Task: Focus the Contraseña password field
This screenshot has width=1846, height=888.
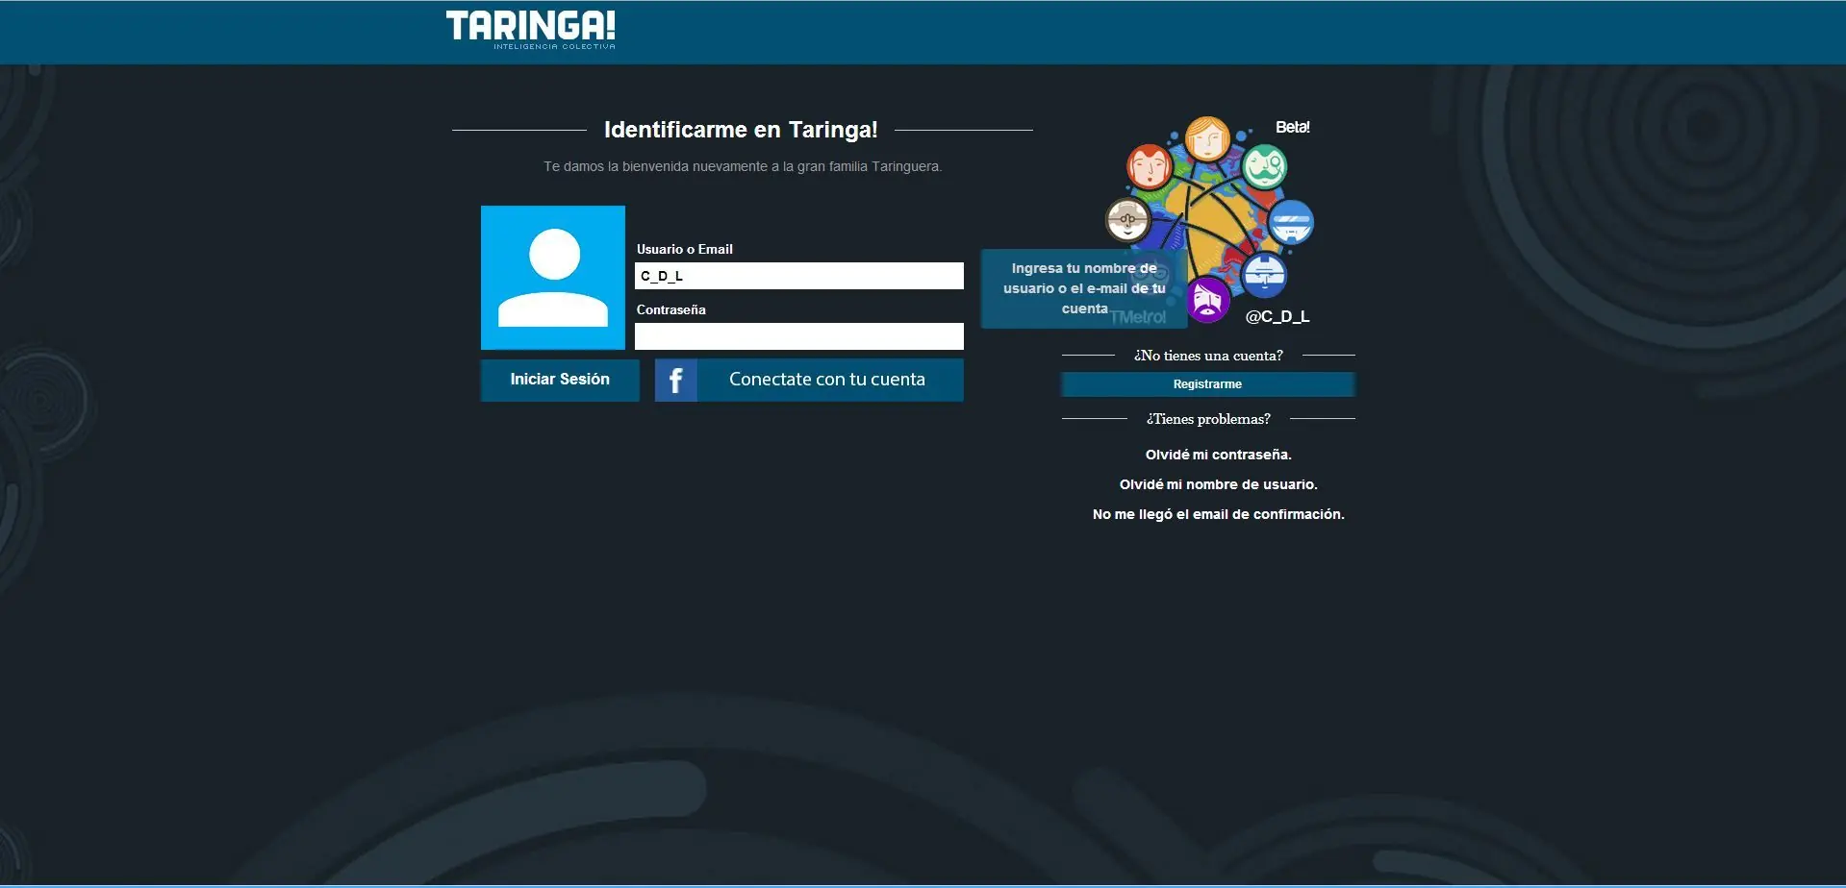Action: [x=799, y=336]
